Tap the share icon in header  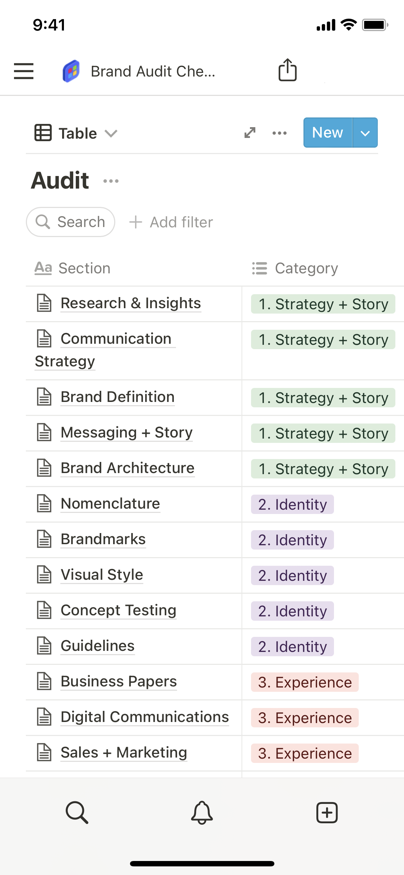287,70
